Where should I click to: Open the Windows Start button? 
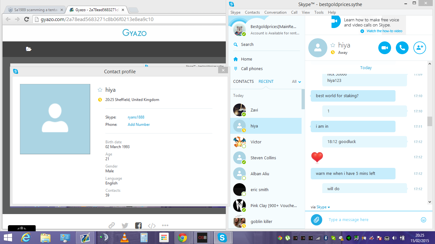point(8,238)
